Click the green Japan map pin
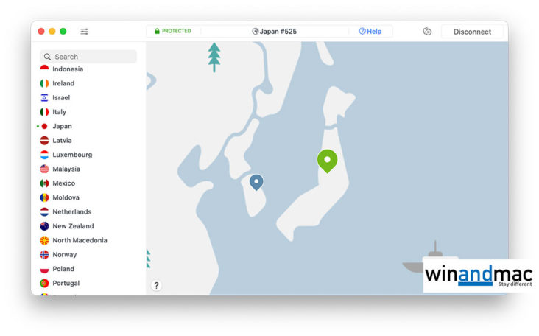The width and height of the screenshot is (539, 336). click(327, 161)
